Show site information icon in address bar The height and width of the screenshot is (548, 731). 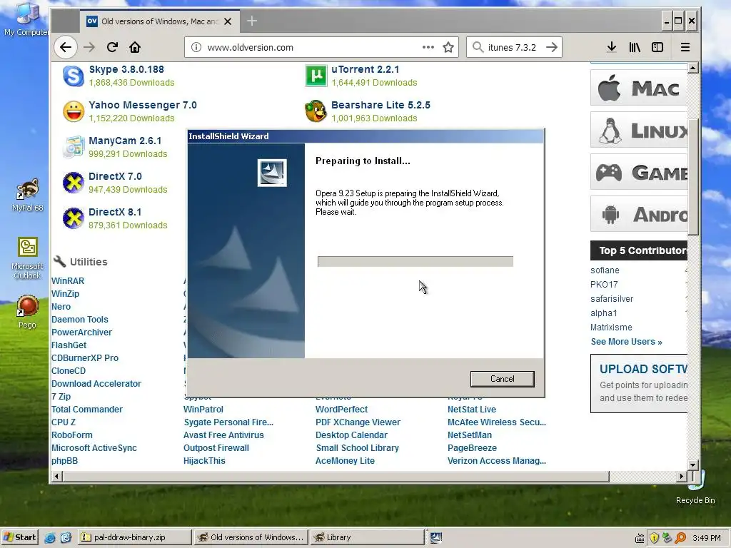196,47
